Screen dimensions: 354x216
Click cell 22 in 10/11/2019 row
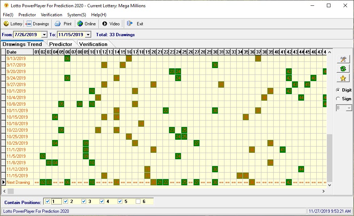coord(166,111)
